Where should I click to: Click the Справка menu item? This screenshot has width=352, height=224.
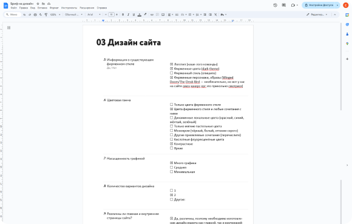pyautogui.click(x=102, y=8)
